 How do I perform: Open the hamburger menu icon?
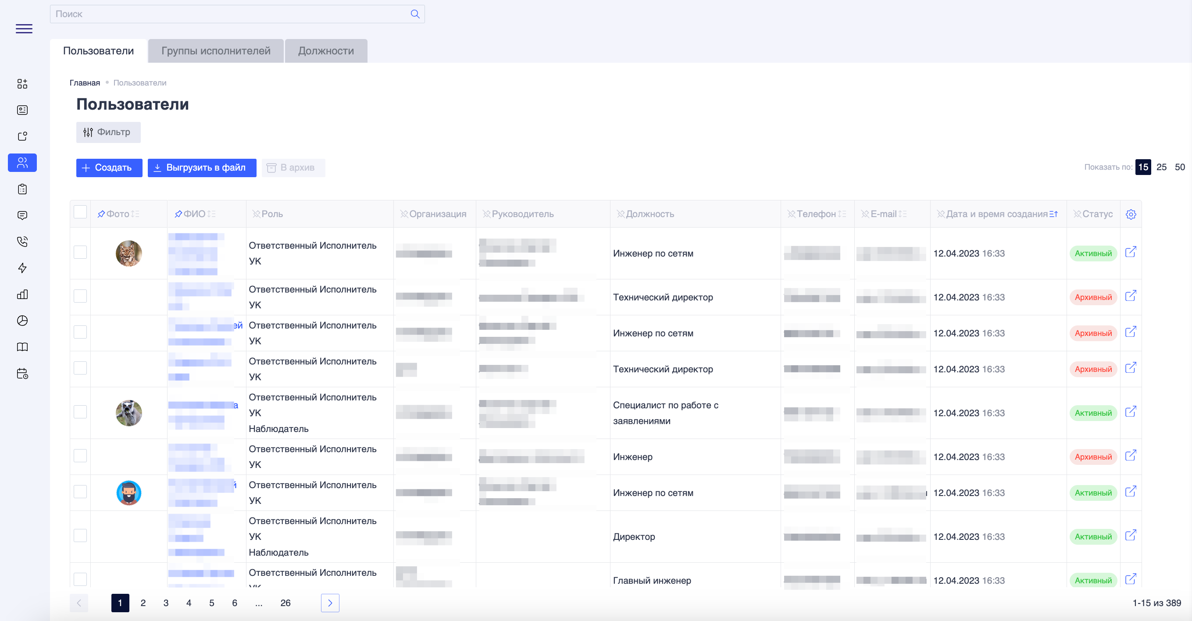coord(24,29)
